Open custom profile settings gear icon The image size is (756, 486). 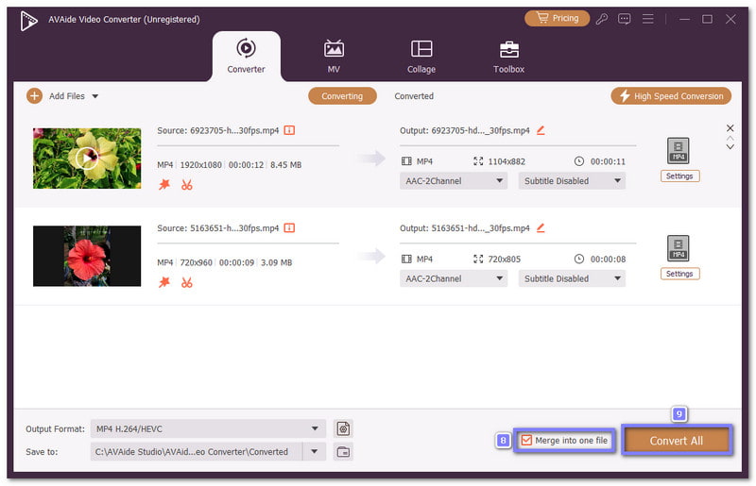click(x=343, y=428)
